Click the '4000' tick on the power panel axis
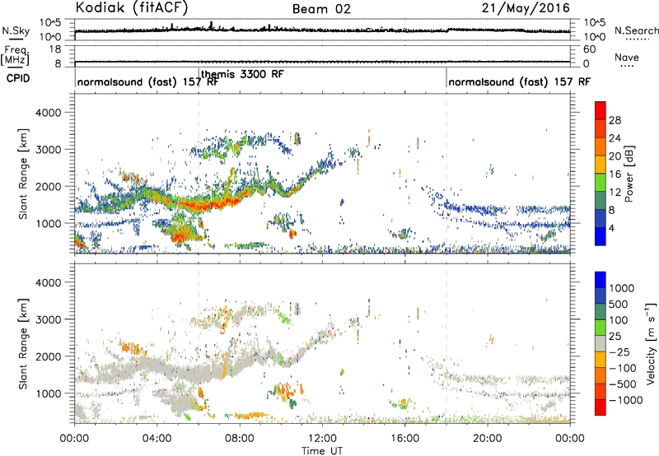This screenshot has height=456, width=659. point(48,113)
